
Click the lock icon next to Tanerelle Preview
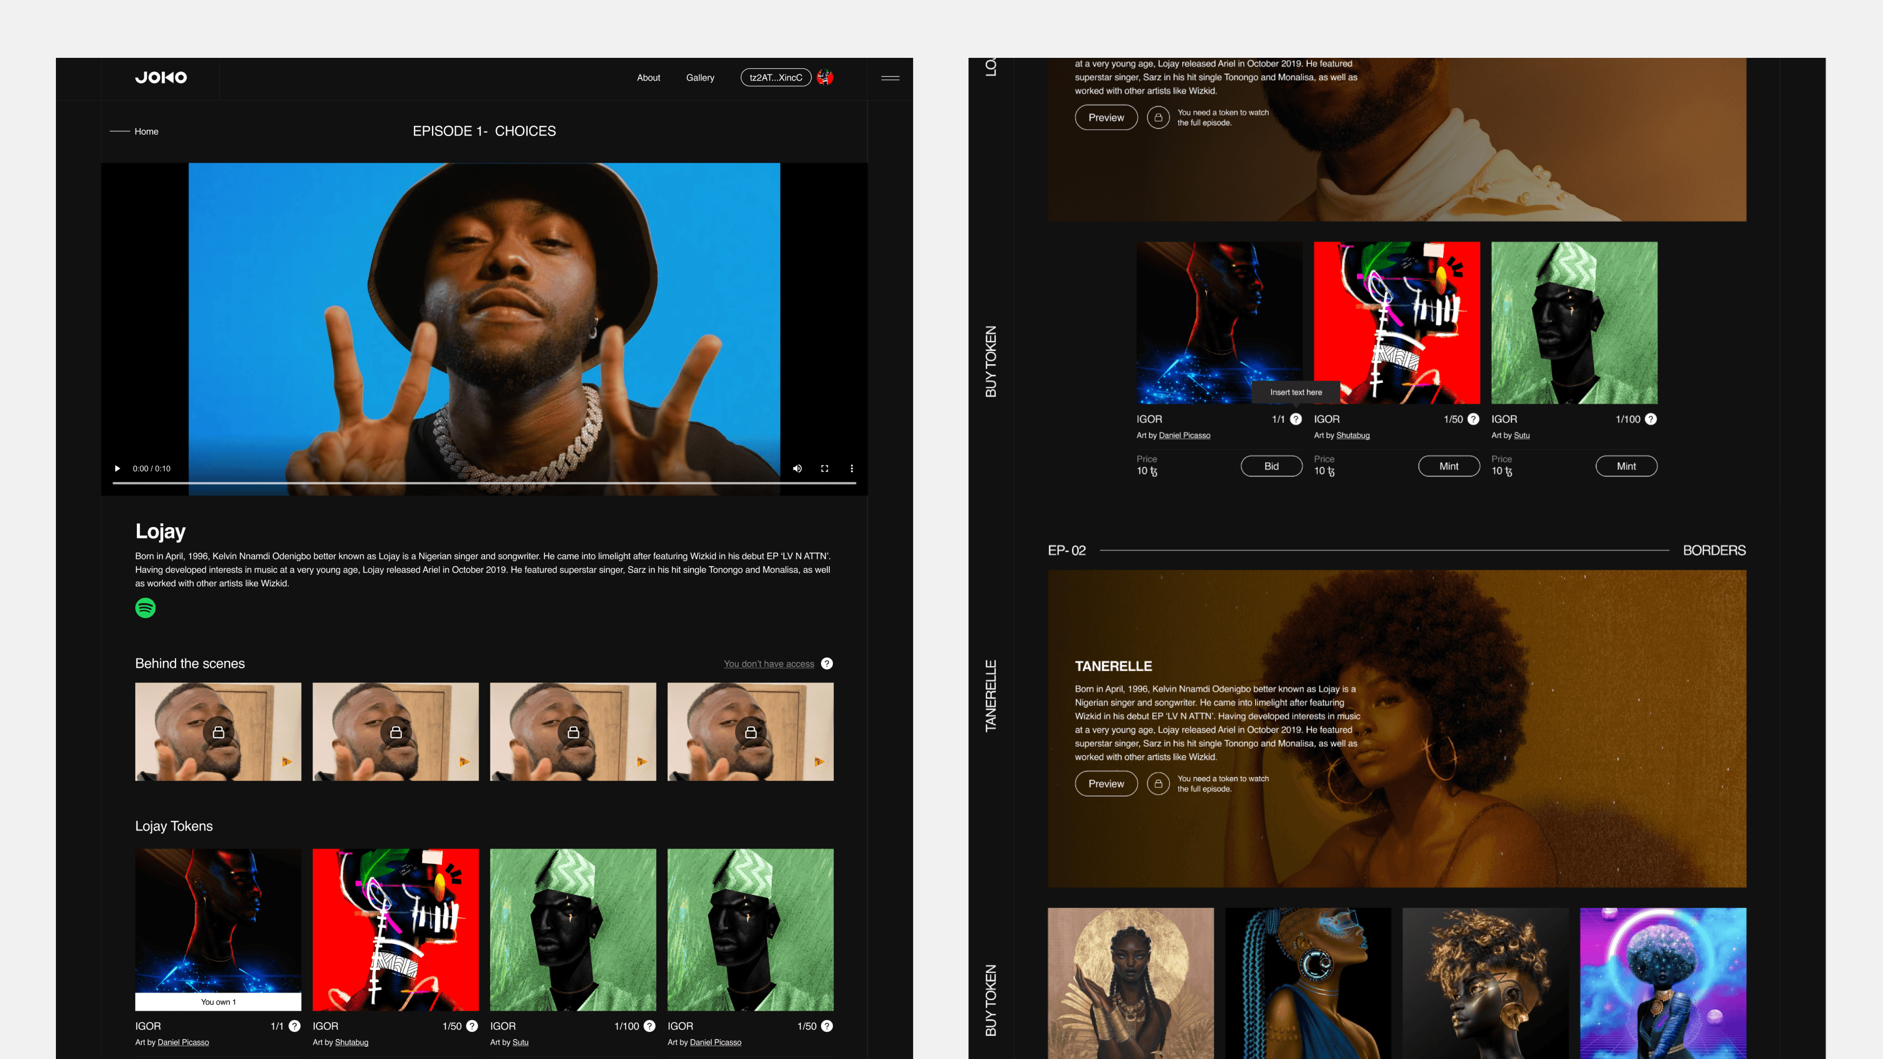click(x=1158, y=783)
